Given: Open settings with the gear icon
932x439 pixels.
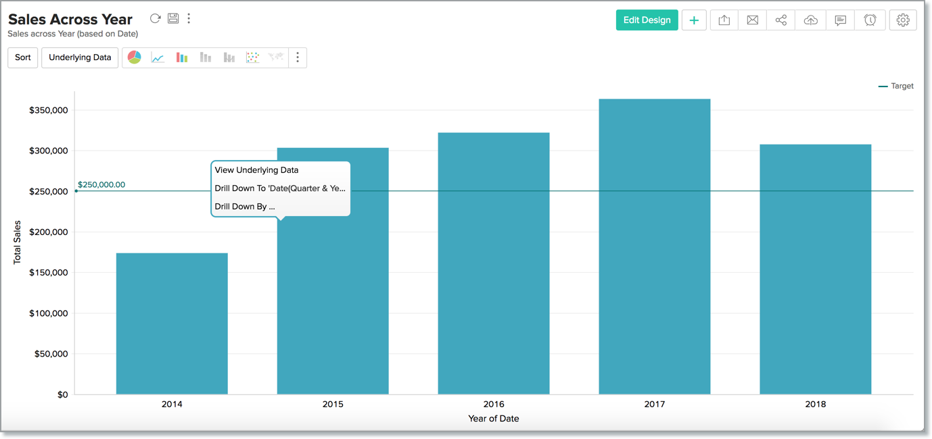Looking at the screenshot, I should coord(903,20).
